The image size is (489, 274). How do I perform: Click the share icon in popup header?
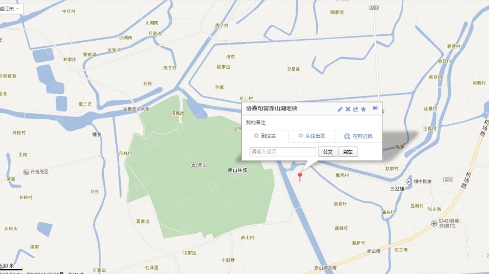(x=355, y=109)
